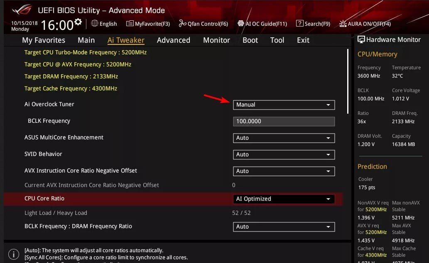Click the 4918 MHz Max AVX value
This screenshot has height=263, width=429.
point(403,240)
